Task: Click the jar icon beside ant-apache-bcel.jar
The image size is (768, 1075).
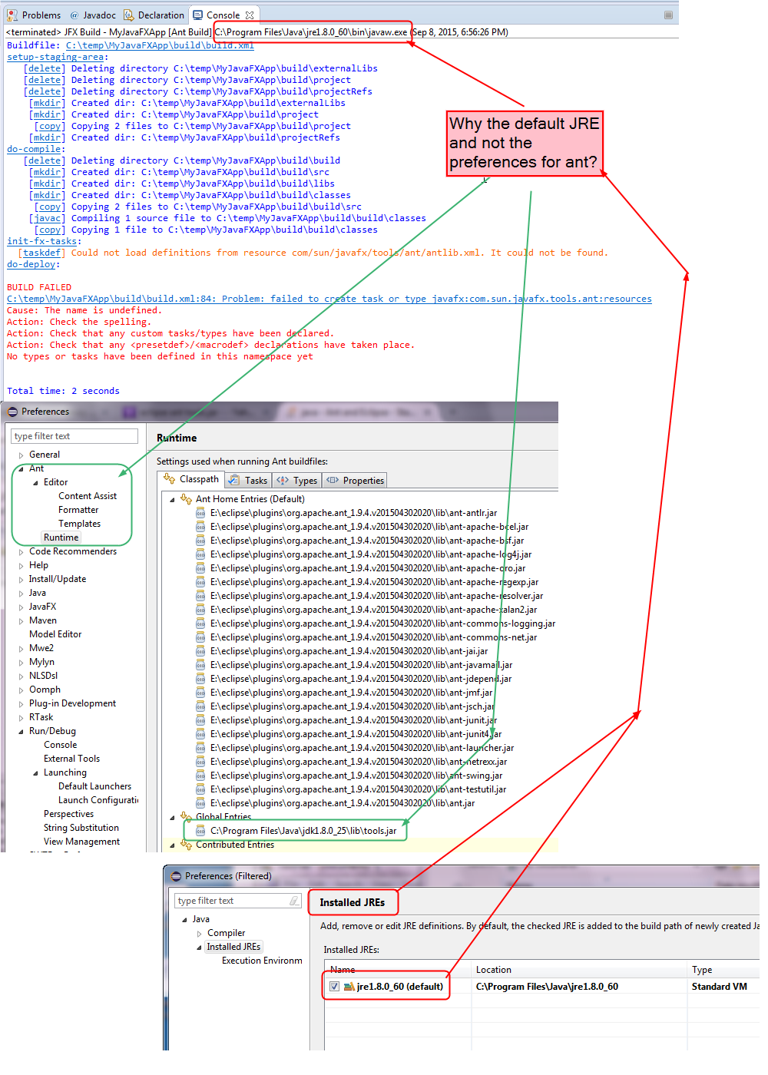Action: point(200,527)
